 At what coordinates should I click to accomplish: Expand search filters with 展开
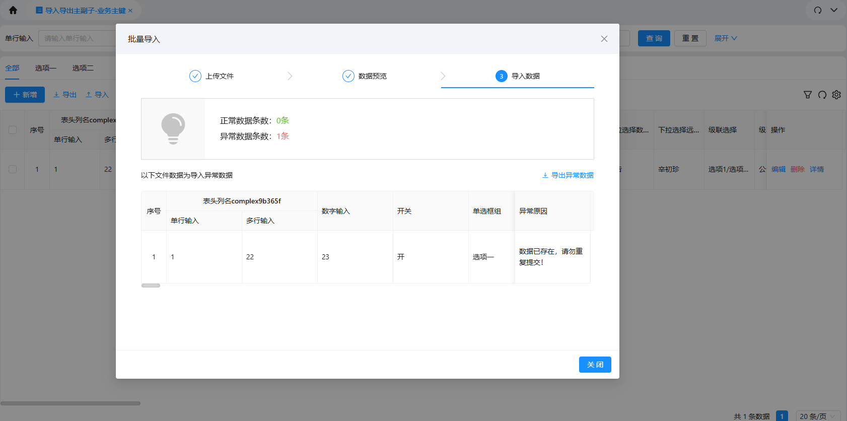pyautogui.click(x=725, y=38)
